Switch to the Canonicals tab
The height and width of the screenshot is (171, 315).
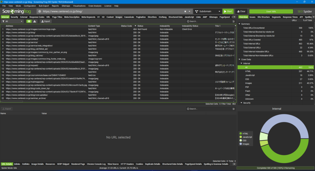(129, 17)
